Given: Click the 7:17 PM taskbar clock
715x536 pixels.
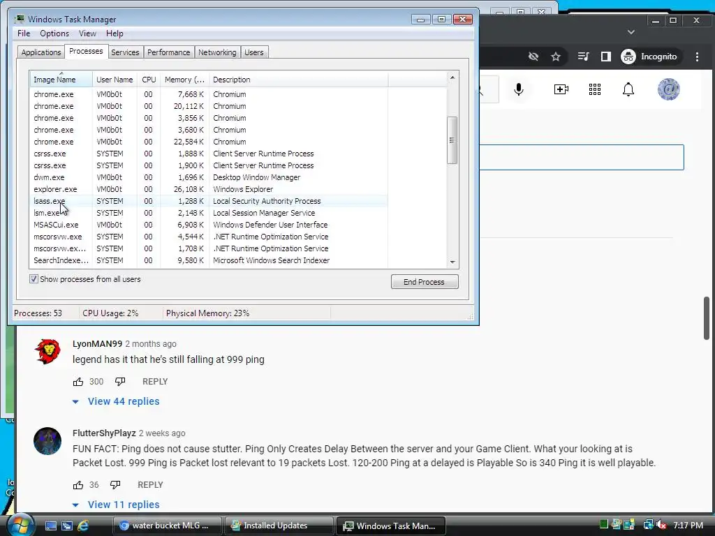Looking at the screenshot, I should click(x=688, y=525).
